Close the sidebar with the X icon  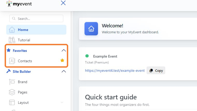[63, 3]
